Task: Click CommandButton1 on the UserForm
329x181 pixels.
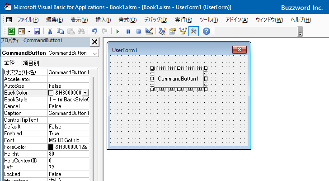Action: pyautogui.click(x=179, y=79)
